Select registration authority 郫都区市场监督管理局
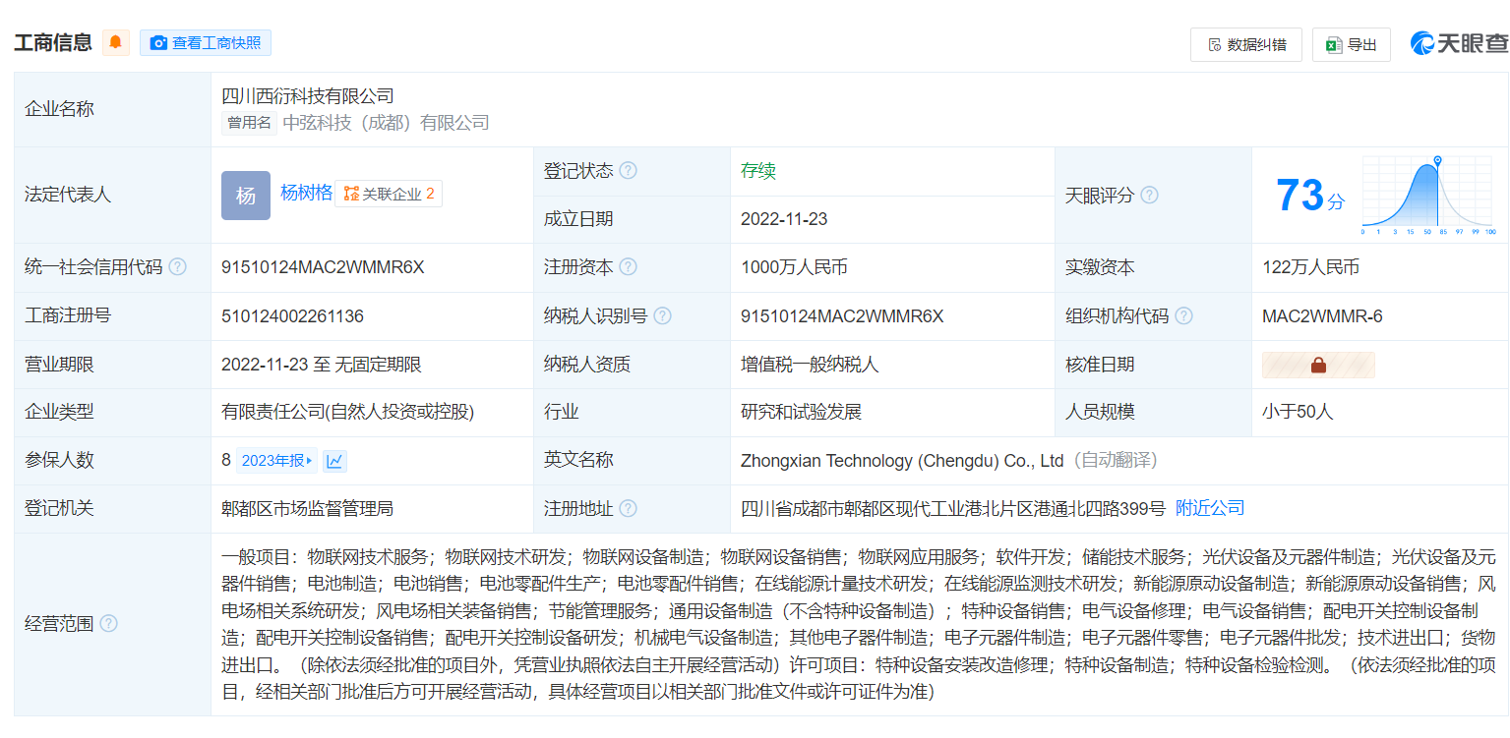Image resolution: width=1510 pixels, height=738 pixels. click(x=307, y=508)
